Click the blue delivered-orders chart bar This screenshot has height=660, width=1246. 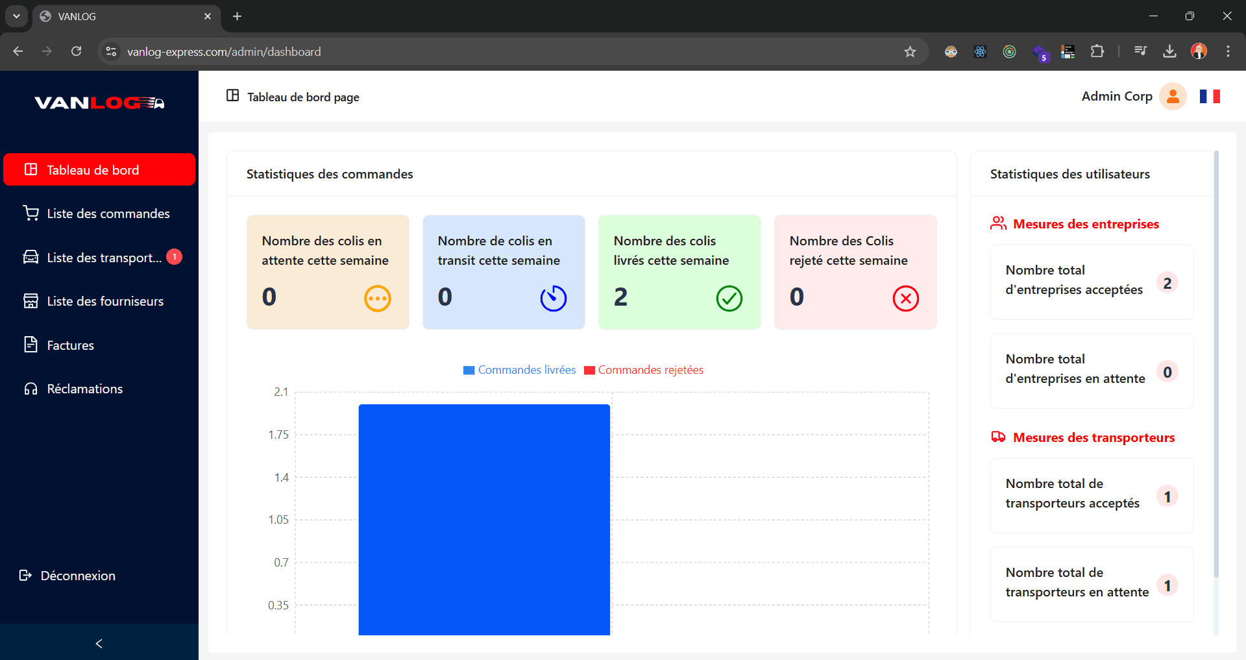coord(484,519)
